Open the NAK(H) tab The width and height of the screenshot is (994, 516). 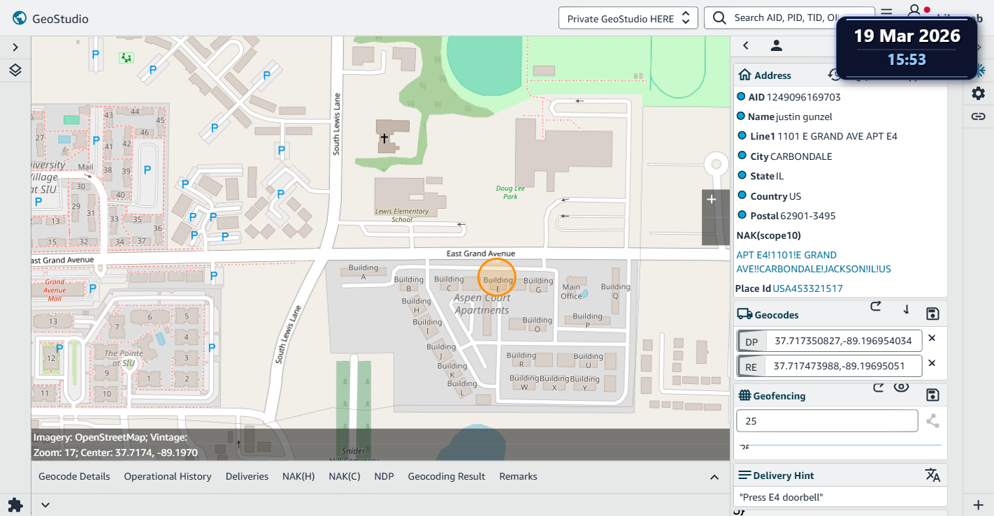click(x=298, y=476)
